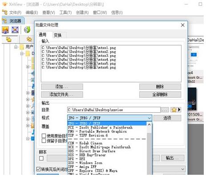Screen dimensions: 206x177
Task: Choose CIN - Kodak Cineon format
Action: pos(107,143)
